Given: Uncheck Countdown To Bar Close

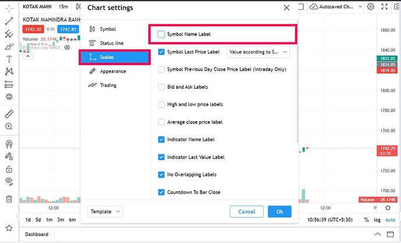Looking at the screenshot, I should (x=161, y=192).
